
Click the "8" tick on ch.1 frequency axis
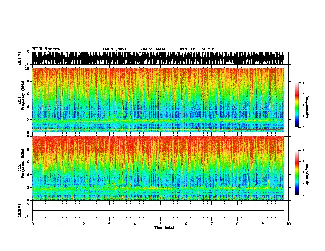point(29,81)
